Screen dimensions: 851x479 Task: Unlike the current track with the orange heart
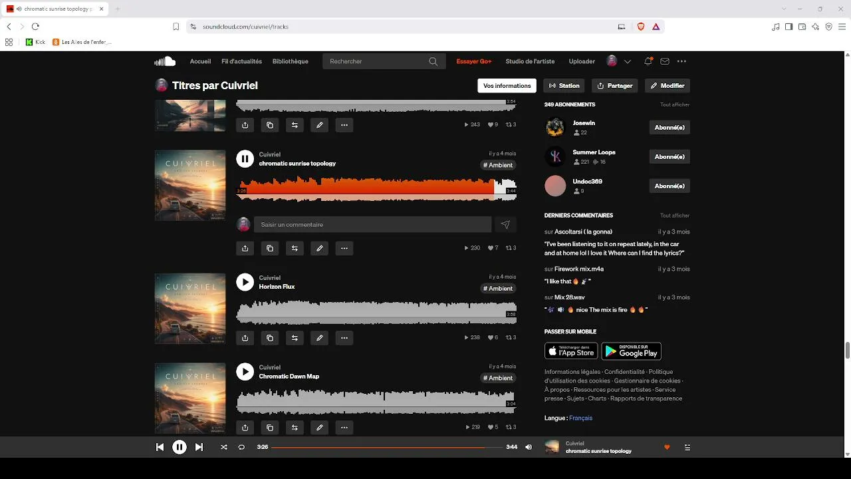[x=667, y=448]
